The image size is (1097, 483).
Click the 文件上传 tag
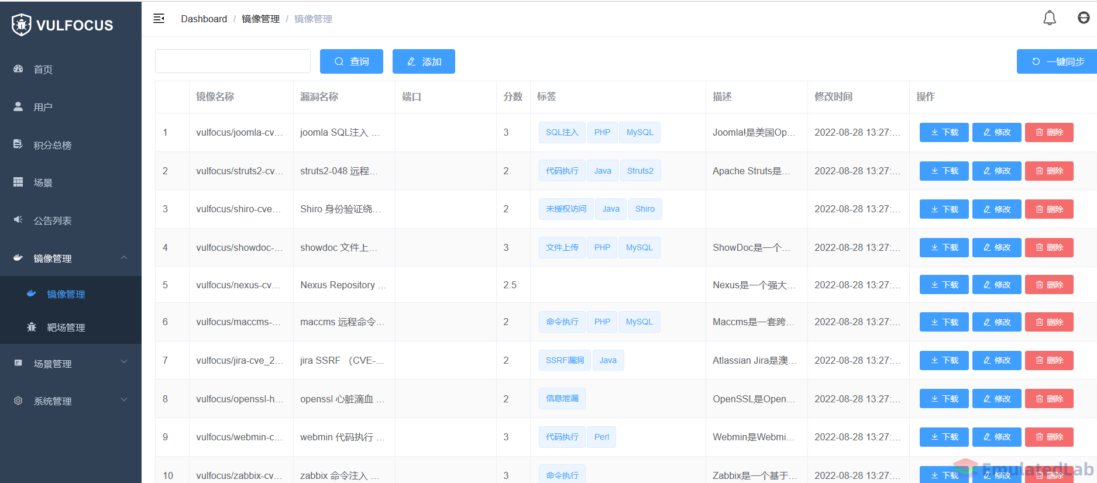(562, 247)
